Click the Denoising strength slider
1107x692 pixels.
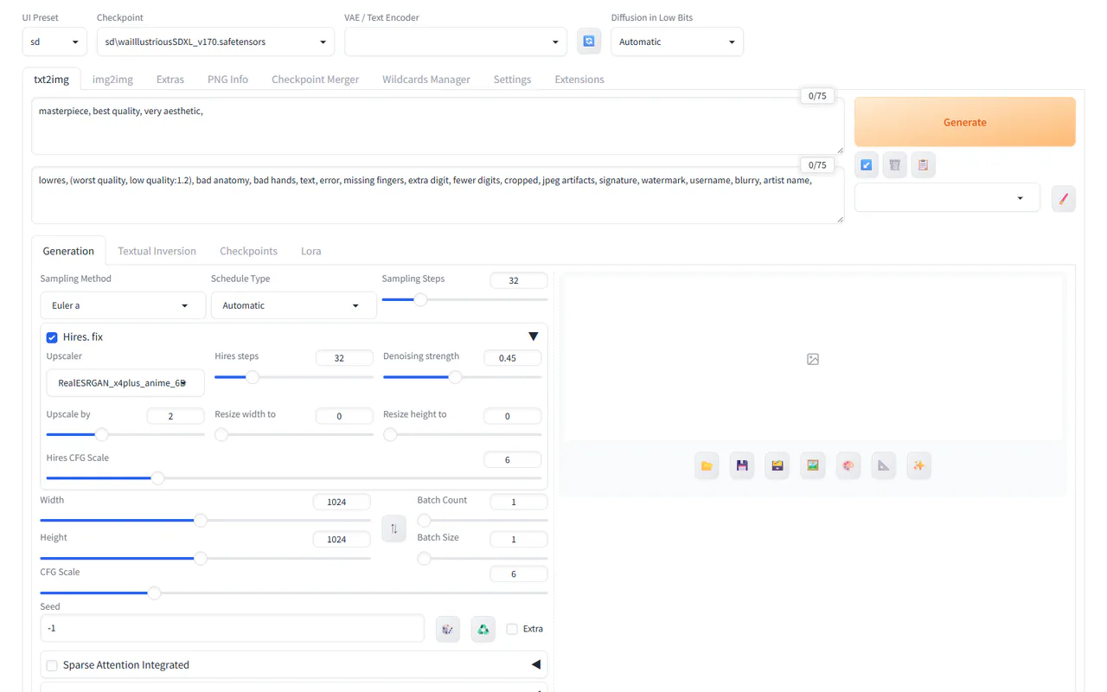(463, 376)
